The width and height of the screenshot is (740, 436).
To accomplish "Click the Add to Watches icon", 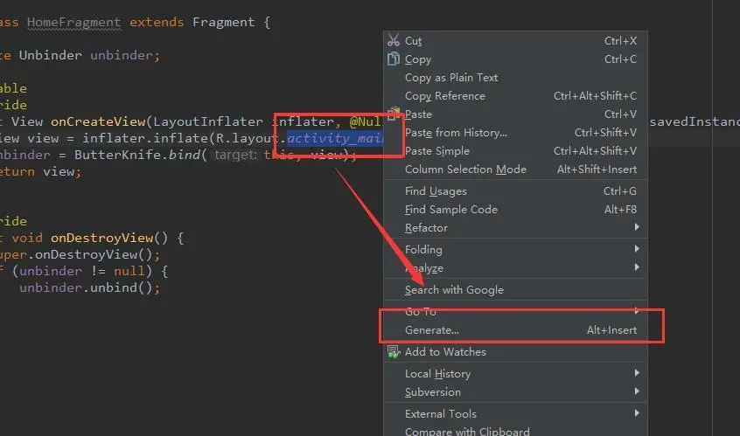I will coord(394,351).
